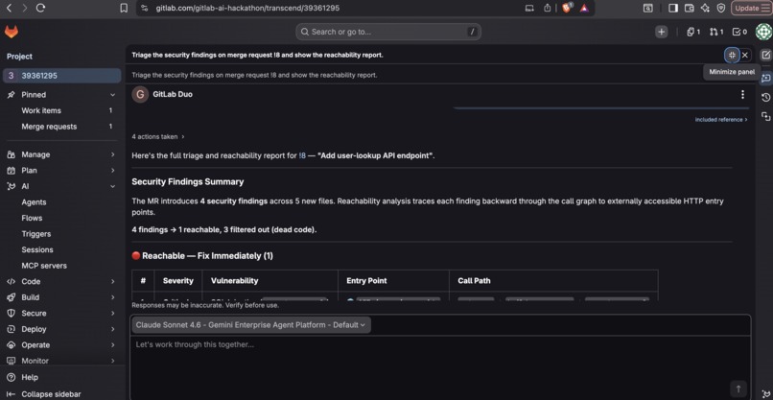The width and height of the screenshot is (773, 400).
Task: Click the browser forward arrow
Action: [25, 8]
